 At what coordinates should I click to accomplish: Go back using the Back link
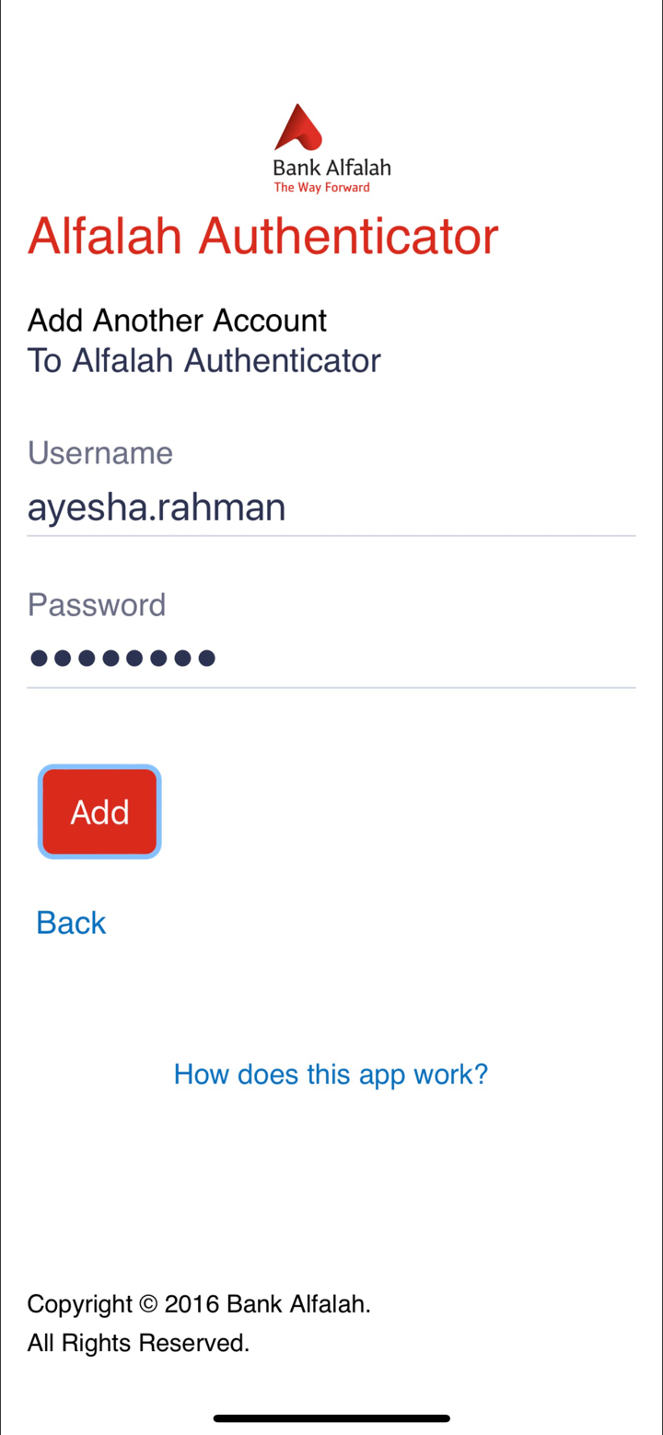71,923
